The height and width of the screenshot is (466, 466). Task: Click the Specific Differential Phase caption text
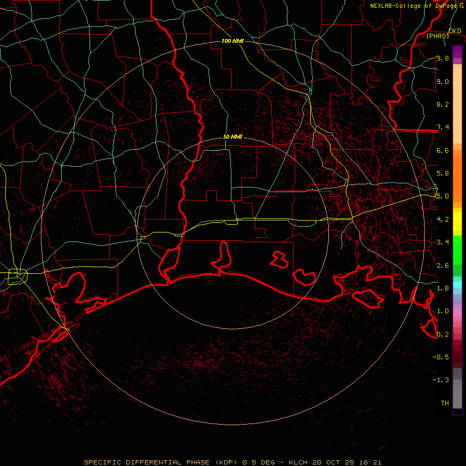point(232,462)
